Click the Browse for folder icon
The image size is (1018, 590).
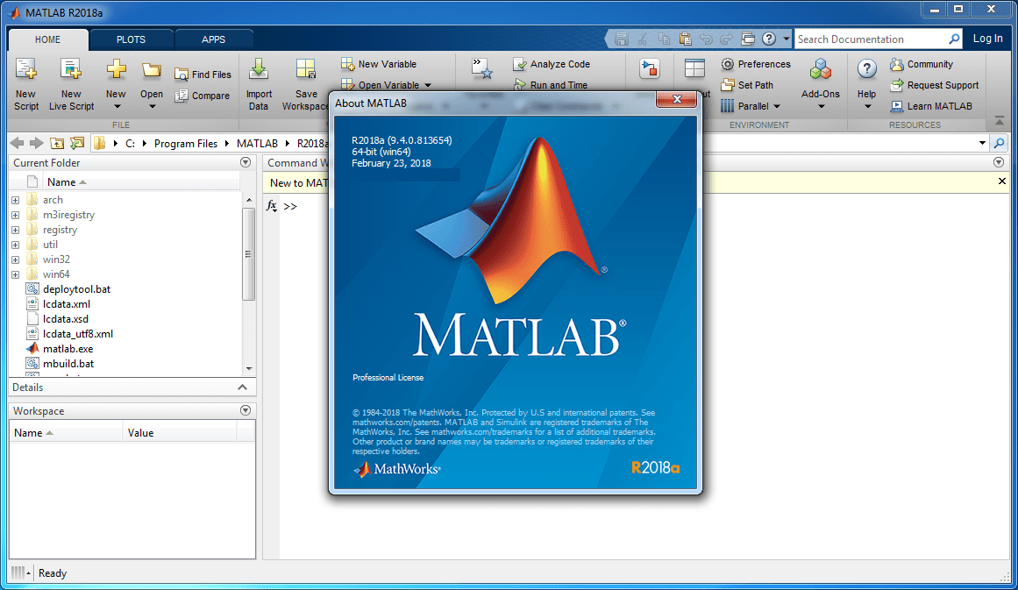(77, 143)
